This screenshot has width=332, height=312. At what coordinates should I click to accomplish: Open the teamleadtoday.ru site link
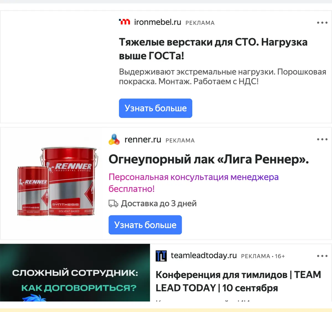[204, 256]
